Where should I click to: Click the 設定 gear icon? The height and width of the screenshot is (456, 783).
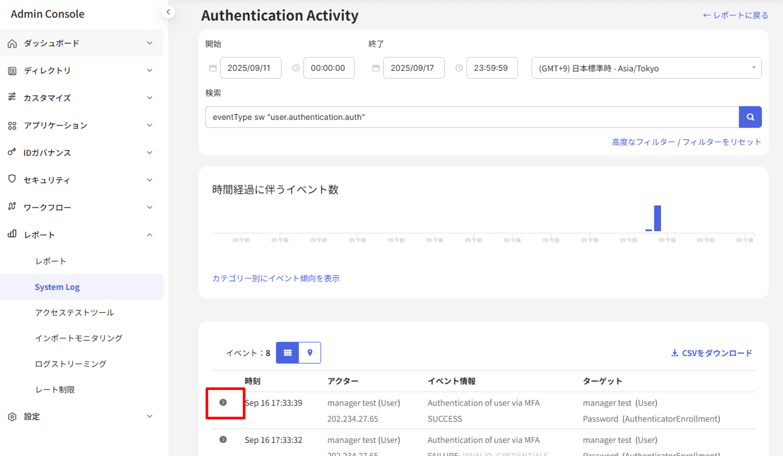point(12,416)
